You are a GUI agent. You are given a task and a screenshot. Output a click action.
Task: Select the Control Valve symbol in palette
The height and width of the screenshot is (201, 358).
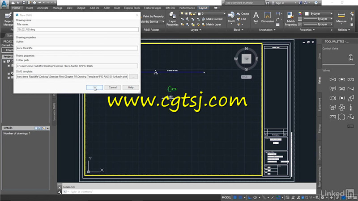[x=351, y=58]
